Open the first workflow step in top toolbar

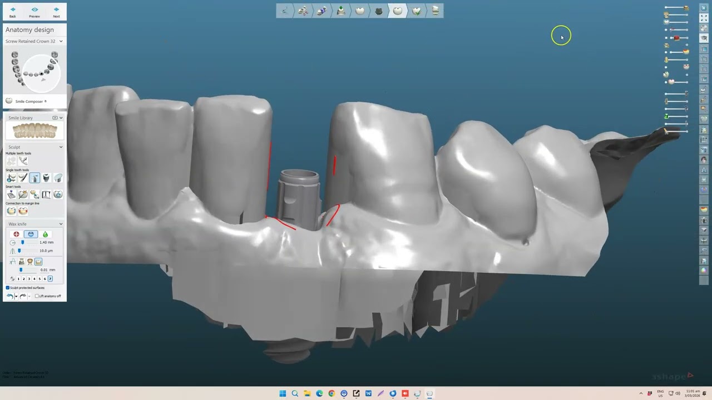coord(285,11)
